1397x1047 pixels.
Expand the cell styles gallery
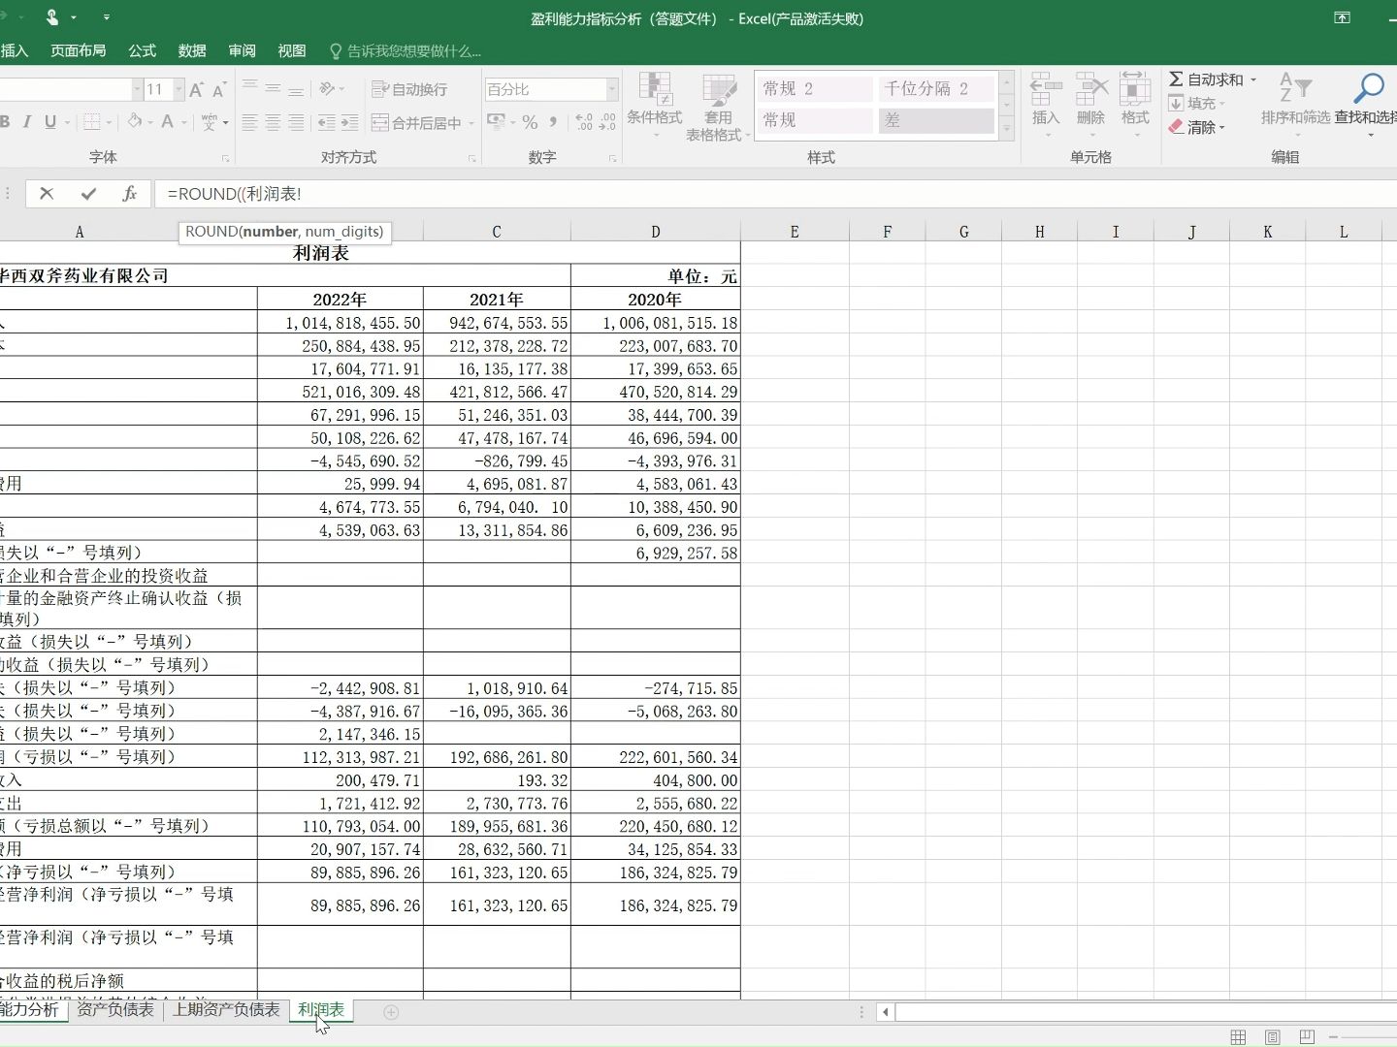coord(1007,129)
